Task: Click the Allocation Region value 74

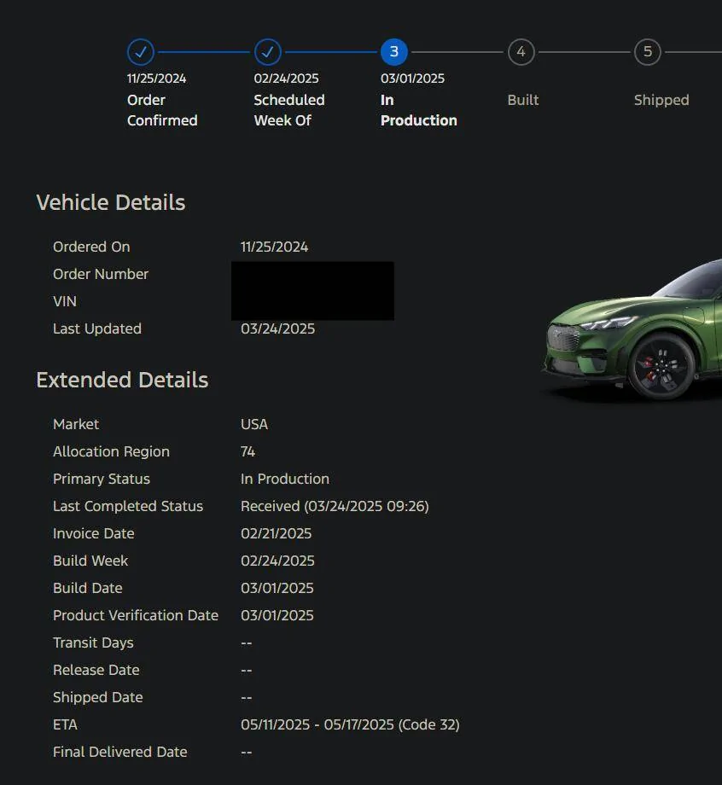Action: (247, 451)
